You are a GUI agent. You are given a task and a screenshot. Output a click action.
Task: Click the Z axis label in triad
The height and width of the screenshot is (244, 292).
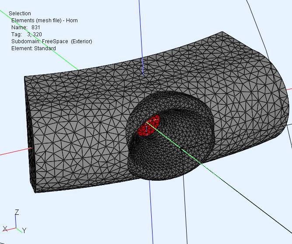[x=17, y=212]
